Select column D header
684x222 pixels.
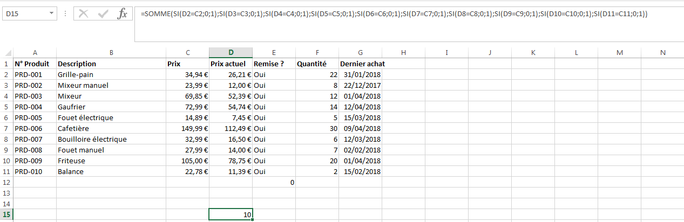[231, 53]
